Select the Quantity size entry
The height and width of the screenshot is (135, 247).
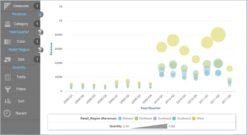(19, 67)
